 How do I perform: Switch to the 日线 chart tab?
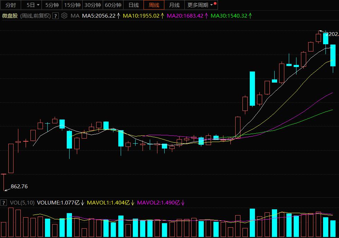pos(134,5)
